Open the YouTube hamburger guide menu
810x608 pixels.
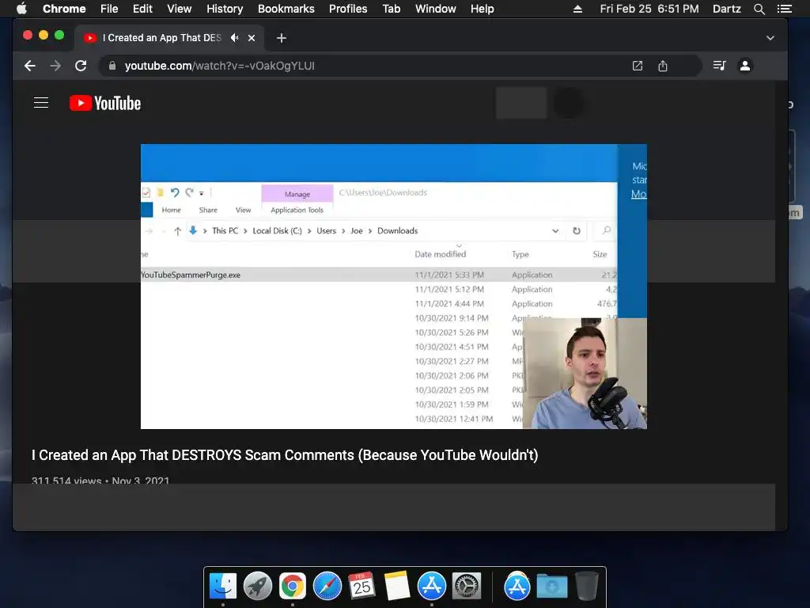point(41,103)
